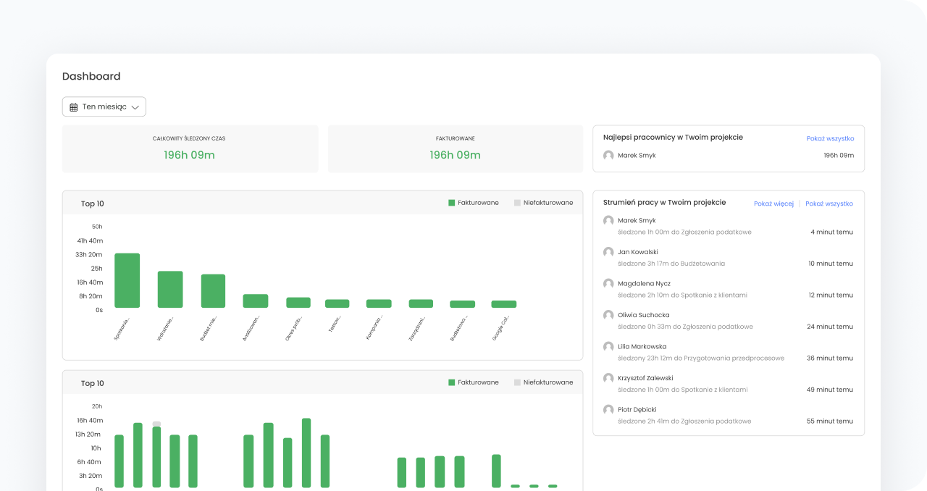Click Oliwia Suchocka's avatar icon
This screenshot has height=491, width=927.
coord(608,315)
